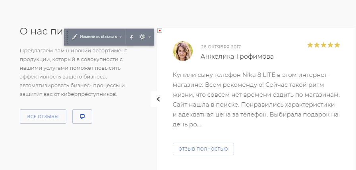The height and width of the screenshot is (170, 356).
Task: Expand the arrow next to gear icon
Action: [x=150, y=37]
